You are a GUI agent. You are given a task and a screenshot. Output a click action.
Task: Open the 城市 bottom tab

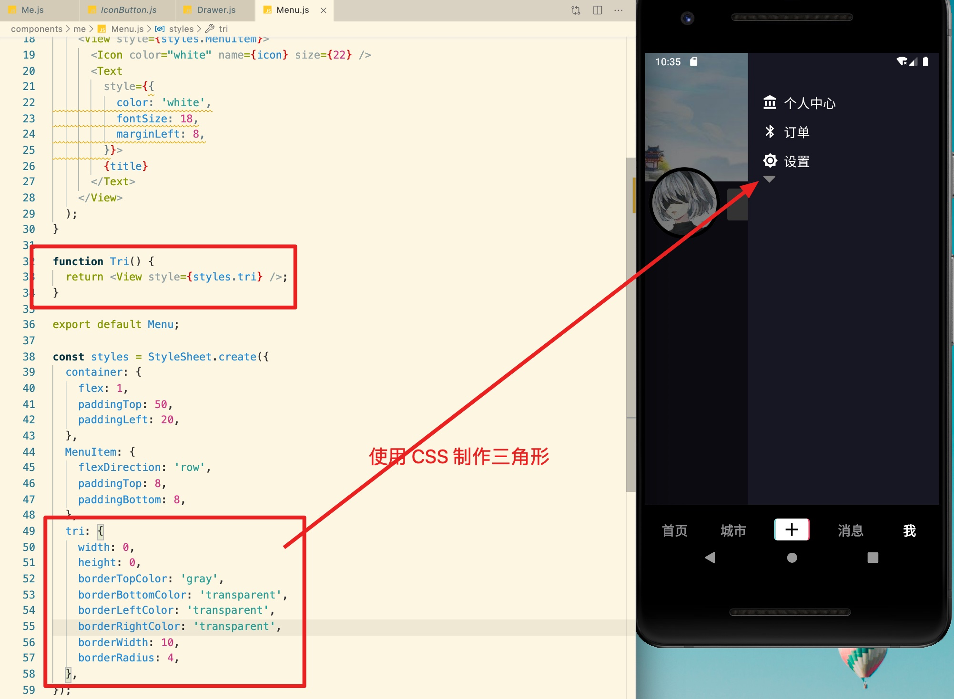coord(733,530)
